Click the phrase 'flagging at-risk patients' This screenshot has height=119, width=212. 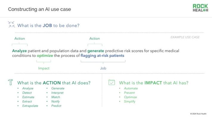pyautogui.click(x=102, y=56)
